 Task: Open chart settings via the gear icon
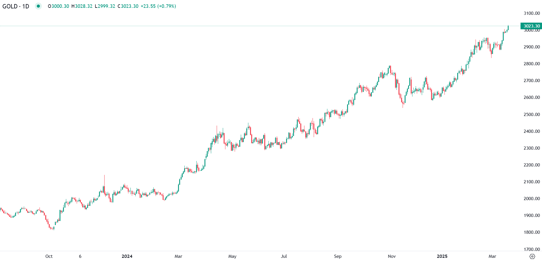tap(532, 256)
